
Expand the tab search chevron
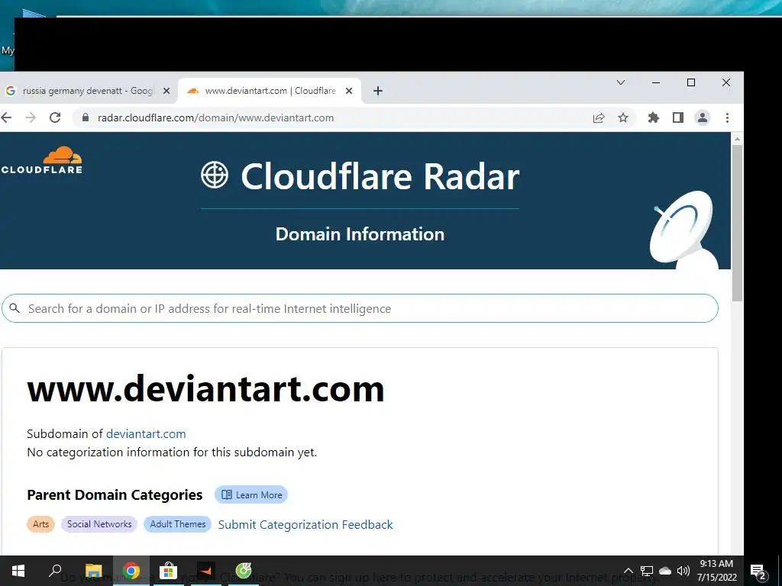tap(620, 82)
